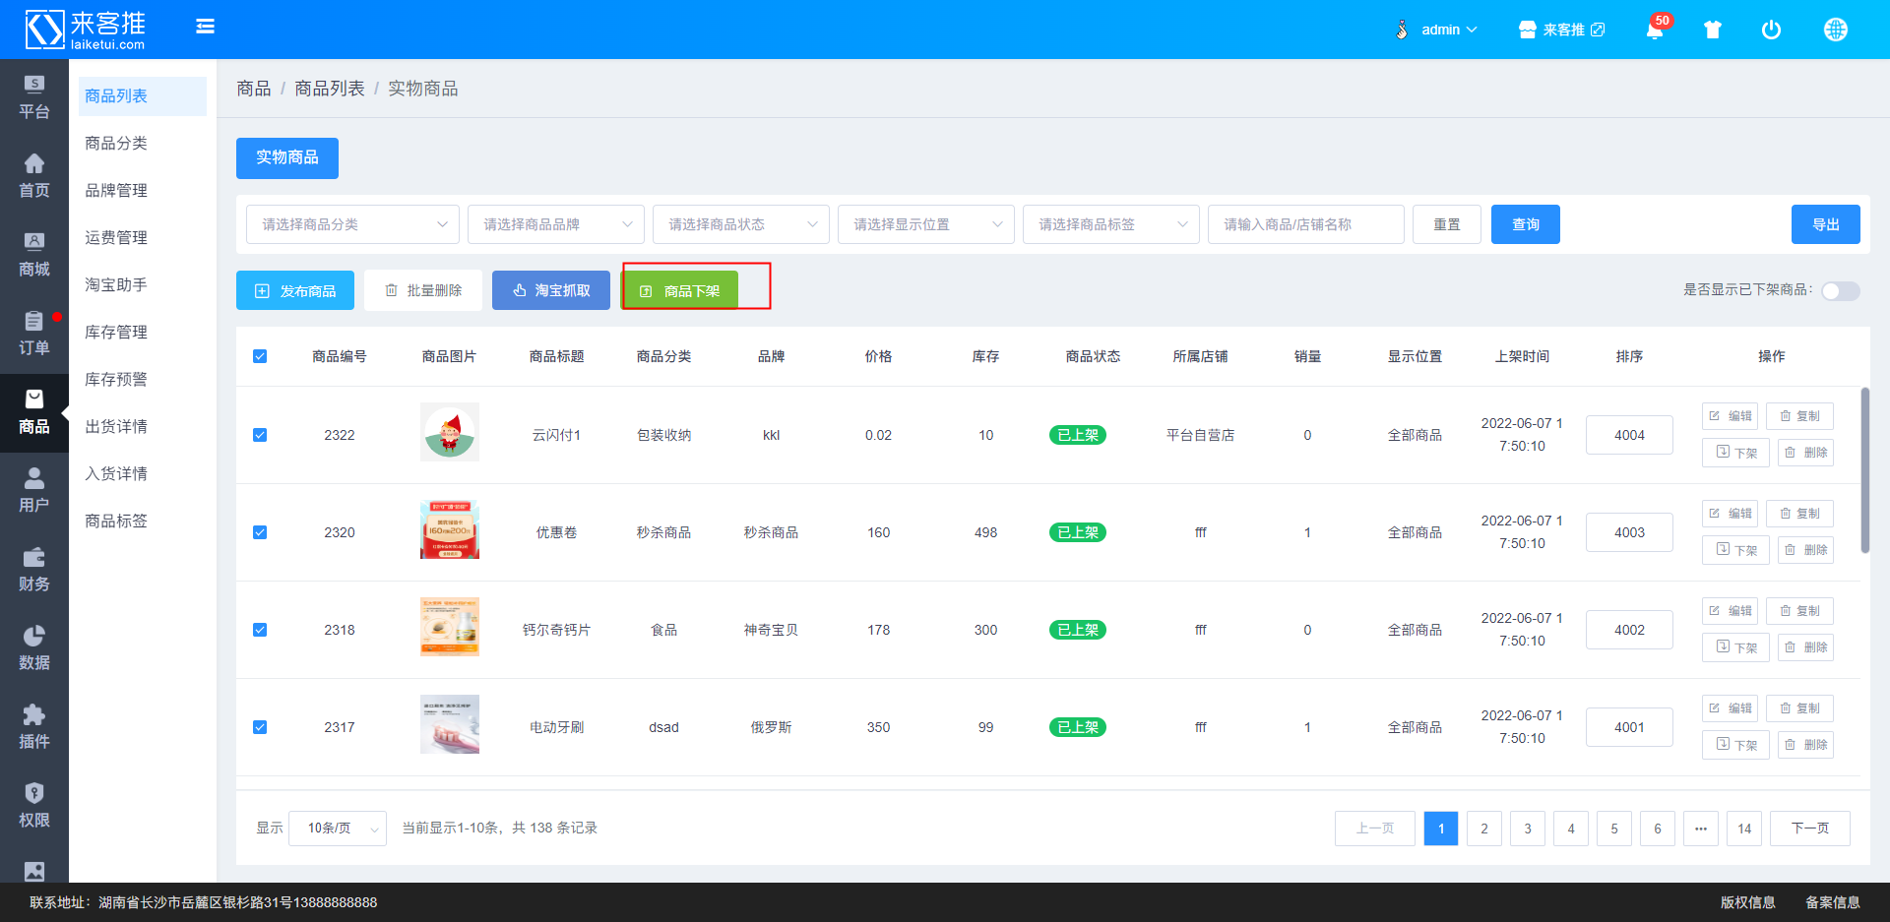Image resolution: width=1890 pixels, height=922 pixels.
Task: Uncheck the checkbox for product 2322
Action: [260, 435]
